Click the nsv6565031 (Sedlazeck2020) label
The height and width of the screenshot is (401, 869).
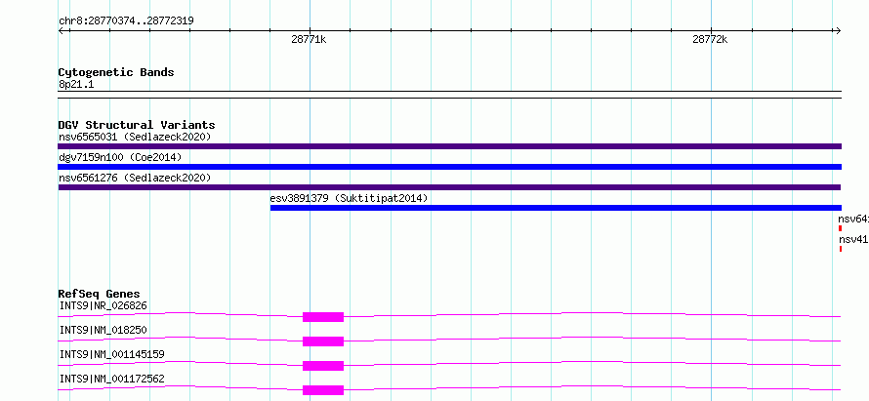click(x=135, y=137)
